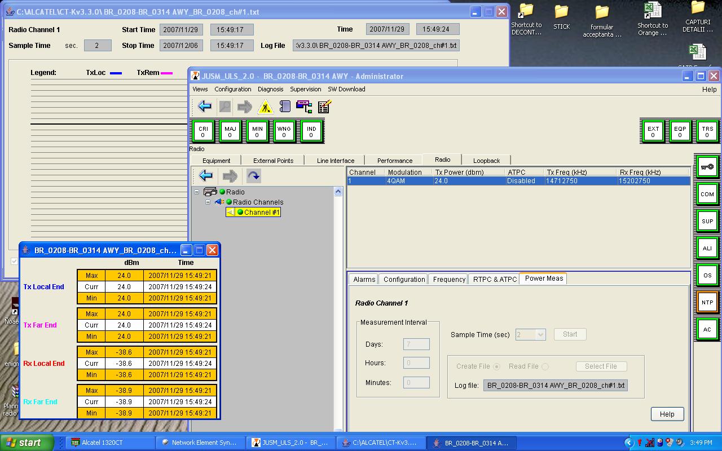The width and height of the screenshot is (722, 451).
Task: Collapse the Radio tree node
Action: tap(197, 192)
